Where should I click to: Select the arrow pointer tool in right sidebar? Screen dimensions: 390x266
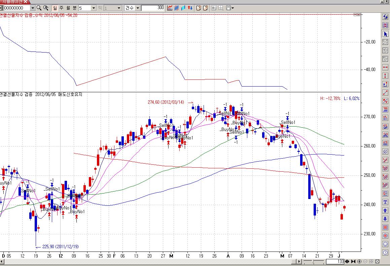(x=385, y=34)
